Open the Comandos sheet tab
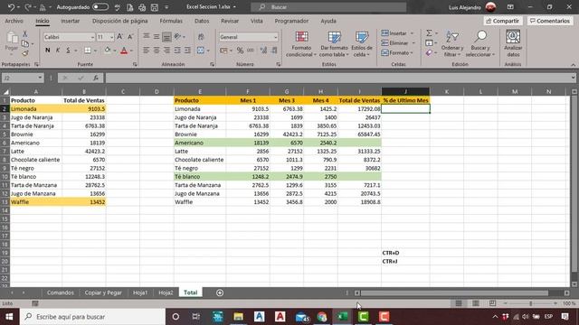 click(61, 292)
